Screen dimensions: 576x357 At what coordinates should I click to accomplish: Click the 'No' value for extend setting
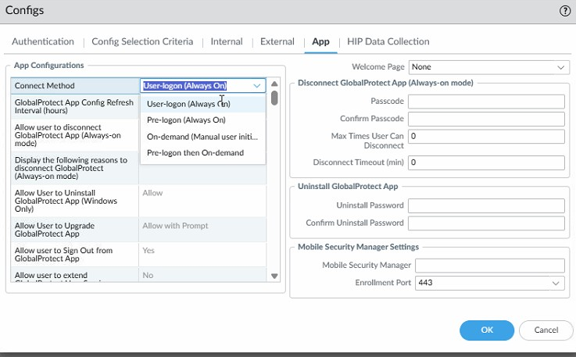point(148,276)
